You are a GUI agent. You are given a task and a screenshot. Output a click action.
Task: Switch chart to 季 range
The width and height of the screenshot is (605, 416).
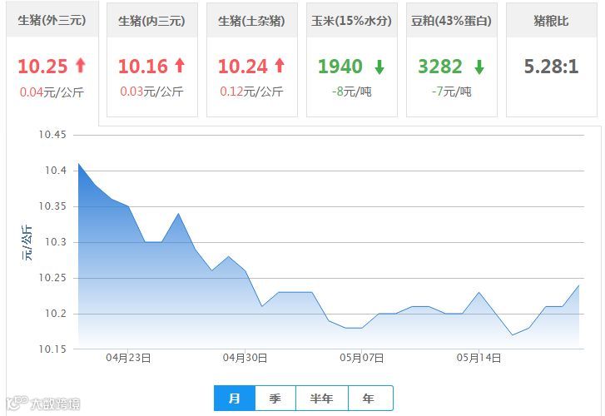[275, 399]
